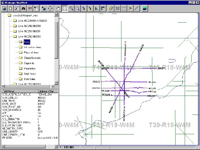This screenshot has height=150, width=200.
Task: Click the blank new document icon
Action: click(x=11, y=8)
